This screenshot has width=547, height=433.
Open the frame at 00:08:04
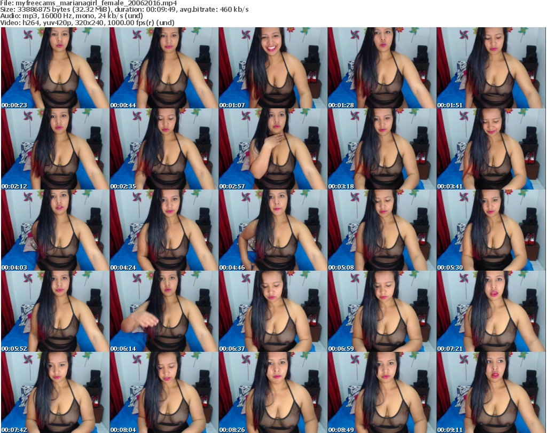[164, 392]
